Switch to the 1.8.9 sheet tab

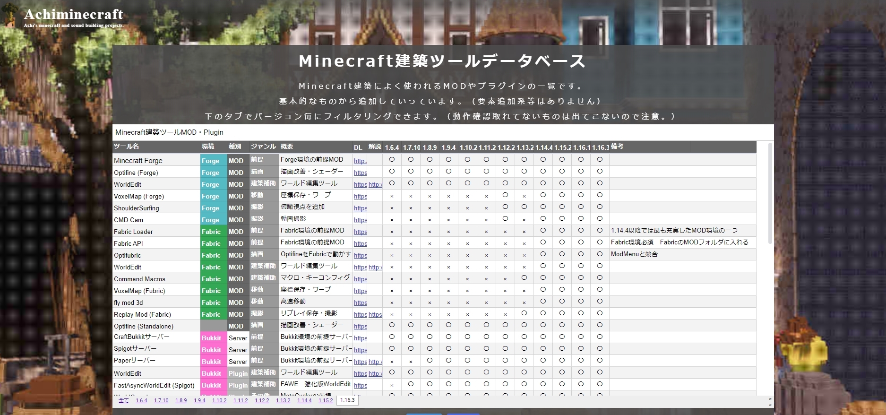181,400
